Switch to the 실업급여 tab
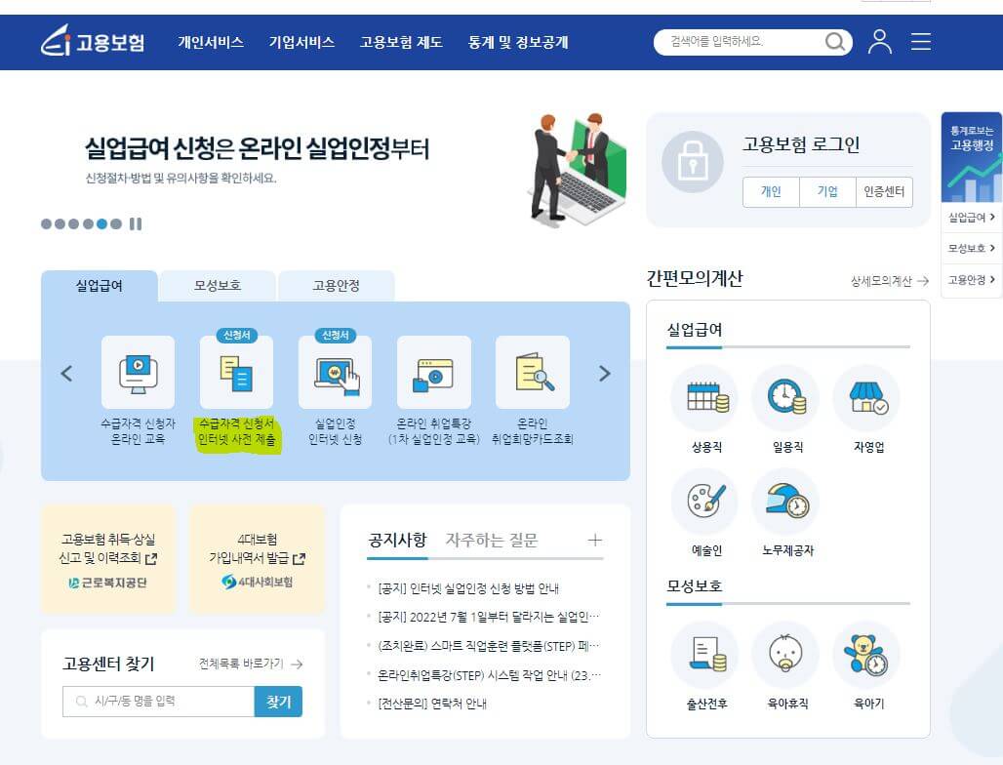 point(100,286)
